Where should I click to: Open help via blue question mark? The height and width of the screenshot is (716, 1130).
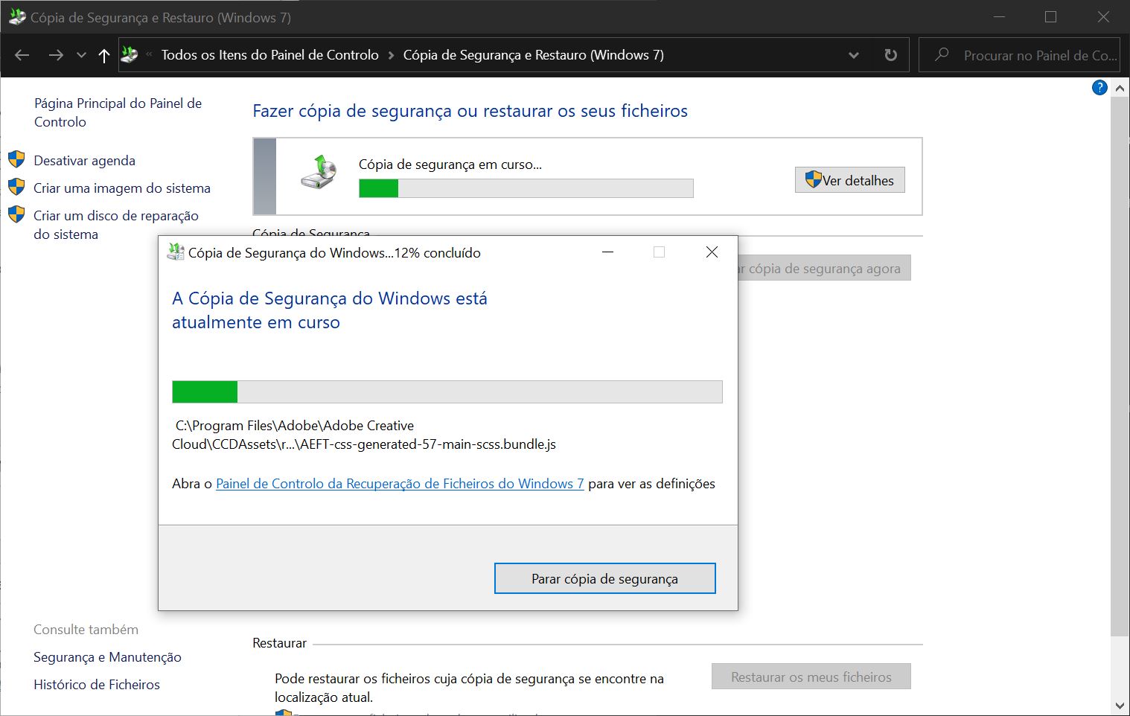[x=1099, y=88]
